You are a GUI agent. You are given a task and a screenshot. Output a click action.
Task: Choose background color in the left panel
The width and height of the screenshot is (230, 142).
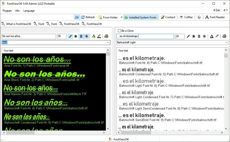(x=99, y=36)
